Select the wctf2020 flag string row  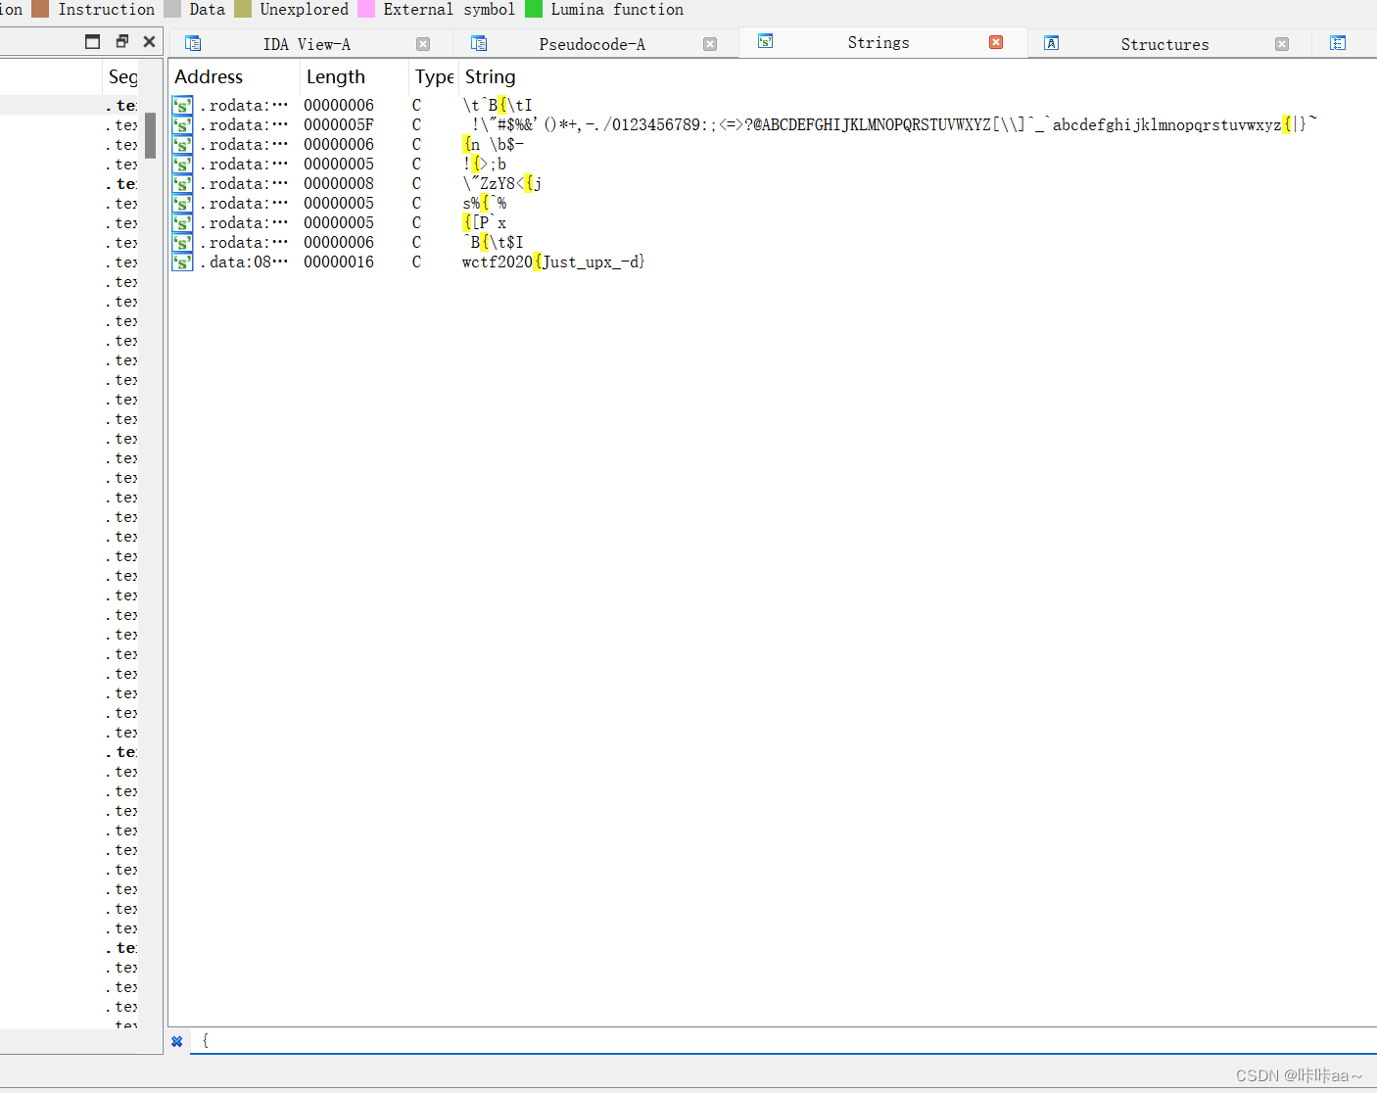click(553, 261)
